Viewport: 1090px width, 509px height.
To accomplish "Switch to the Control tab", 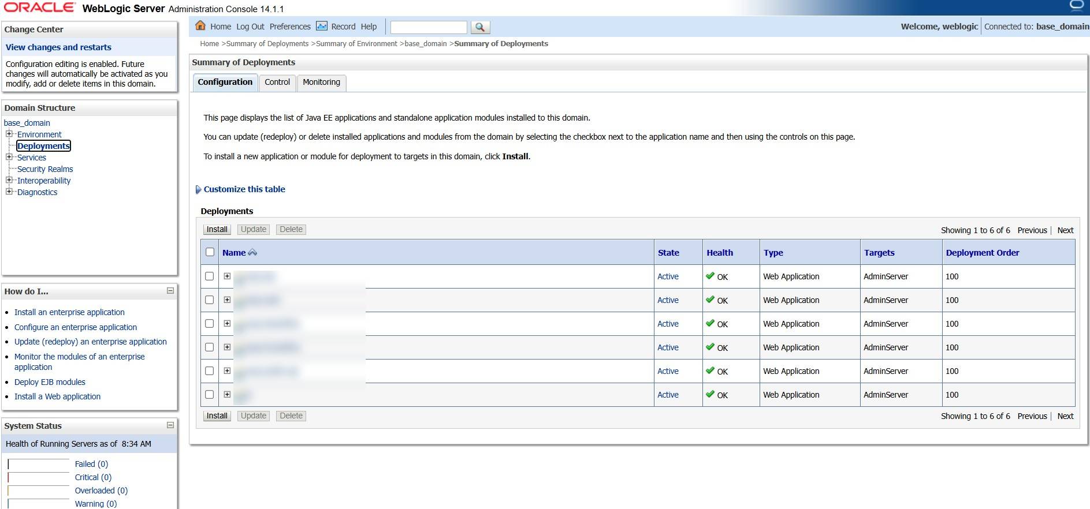I will (x=277, y=83).
